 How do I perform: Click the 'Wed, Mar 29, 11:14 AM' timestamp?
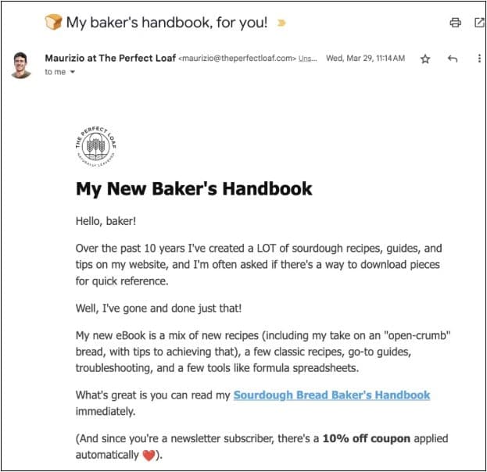[365, 59]
